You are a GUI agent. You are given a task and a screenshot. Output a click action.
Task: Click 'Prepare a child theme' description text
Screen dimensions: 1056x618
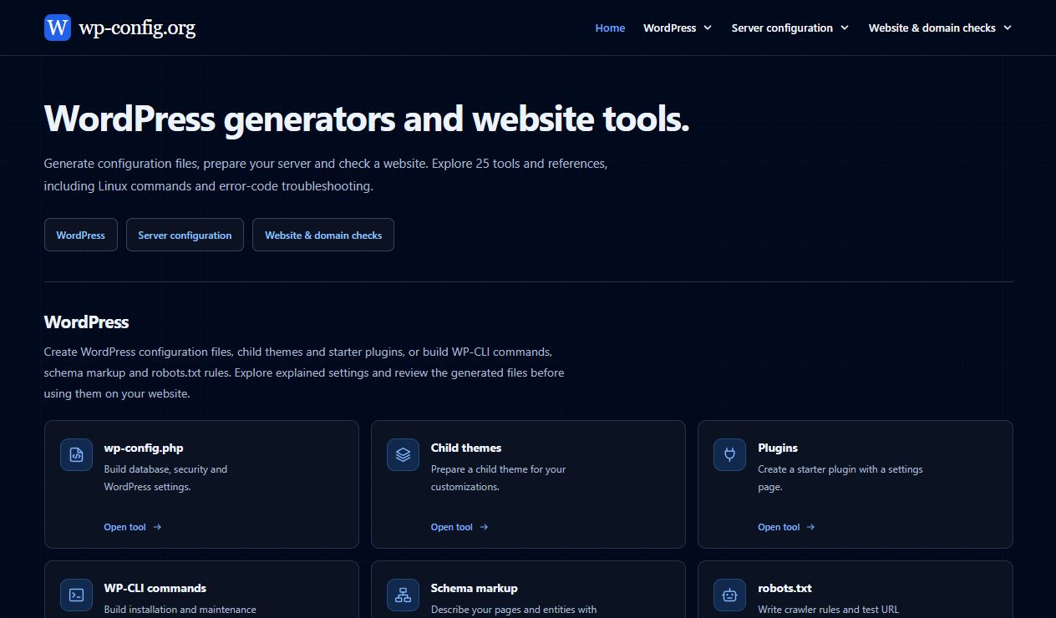pos(498,478)
